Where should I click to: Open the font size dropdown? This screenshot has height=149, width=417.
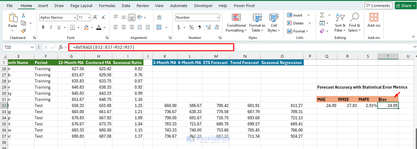[89, 17]
